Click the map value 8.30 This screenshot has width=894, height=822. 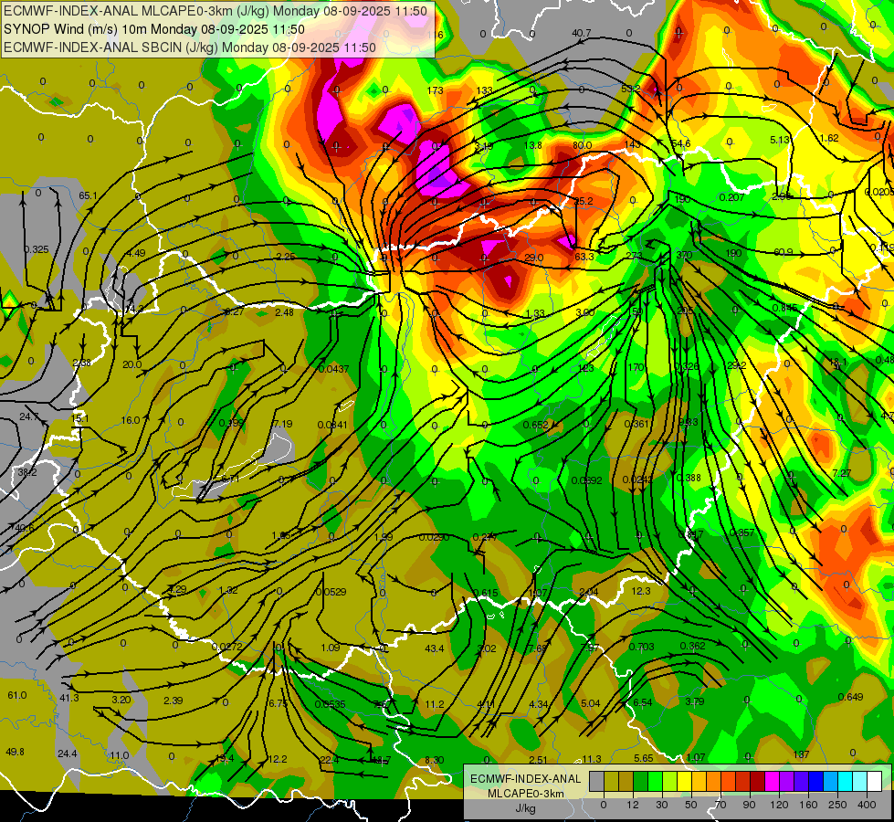435,759
